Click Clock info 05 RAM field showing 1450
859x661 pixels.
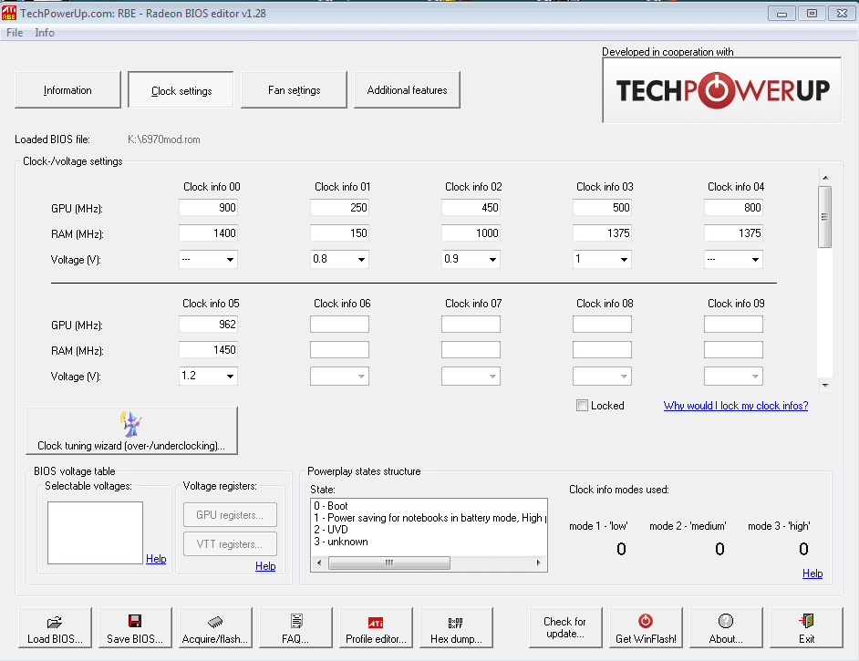click(208, 350)
